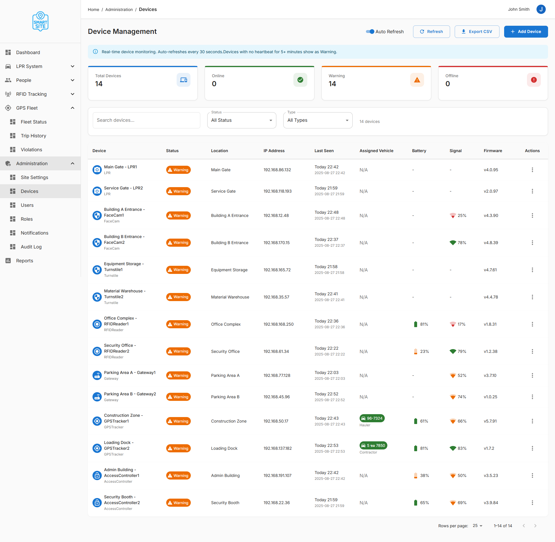The height and width of the screenshot is (542, 555).
Task: Open Audit Log in the sidebar
Action: (31, 247)
